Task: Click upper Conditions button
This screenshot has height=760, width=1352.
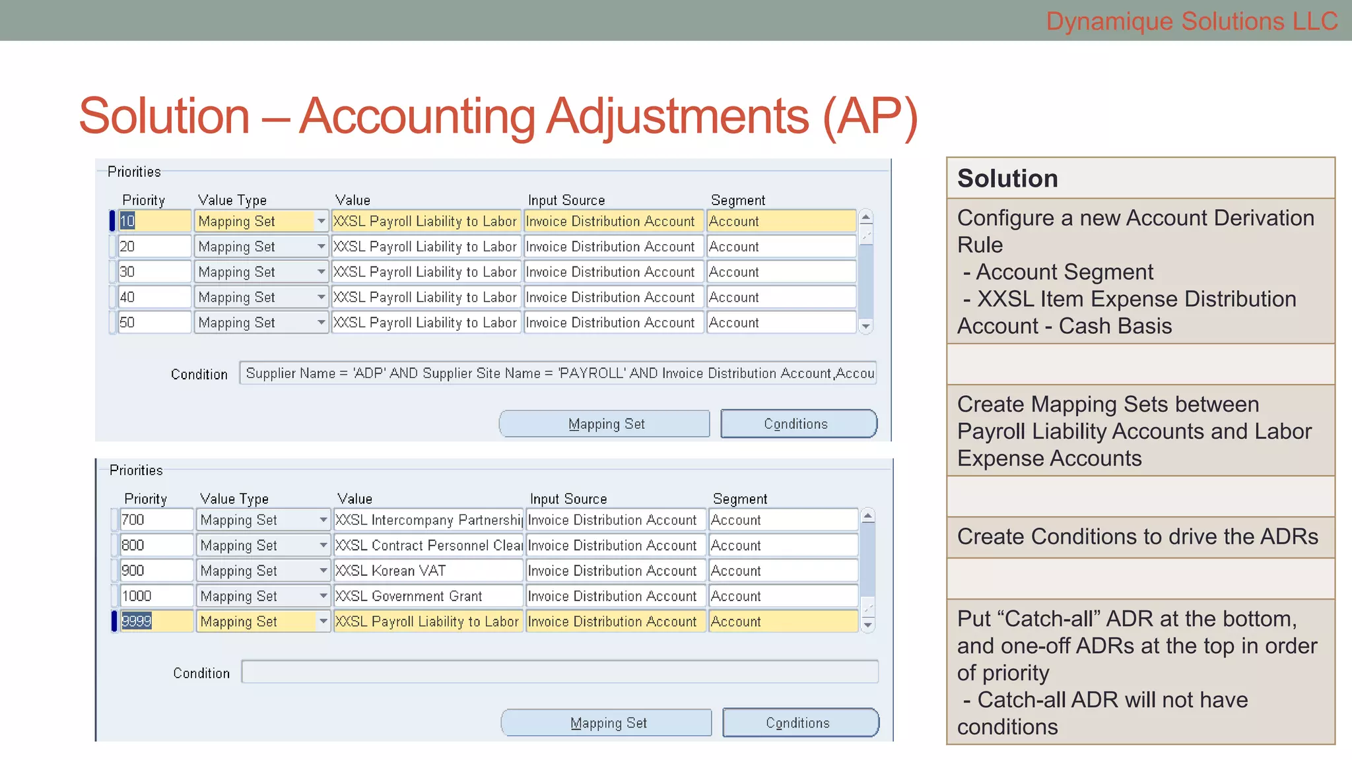Action: (x=798, y=424)
